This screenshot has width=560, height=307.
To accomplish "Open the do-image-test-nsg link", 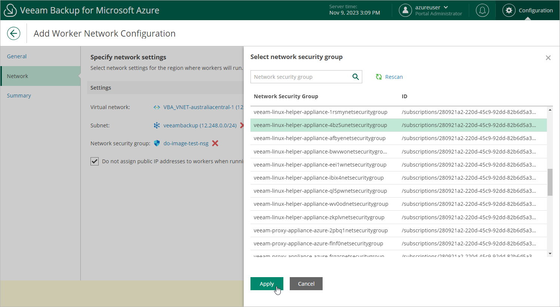I will coord(186,143).
